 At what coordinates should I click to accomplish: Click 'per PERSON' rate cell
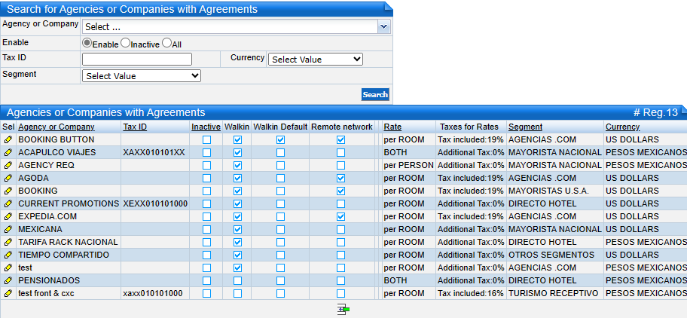point(409,165)
